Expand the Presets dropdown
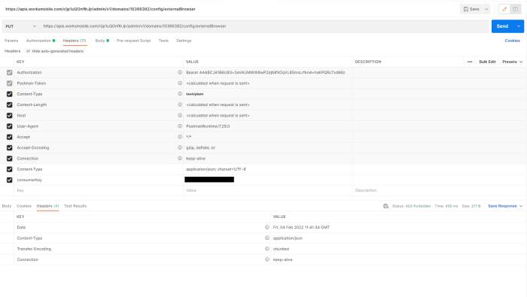527x297 pixels. coord(512,62)
